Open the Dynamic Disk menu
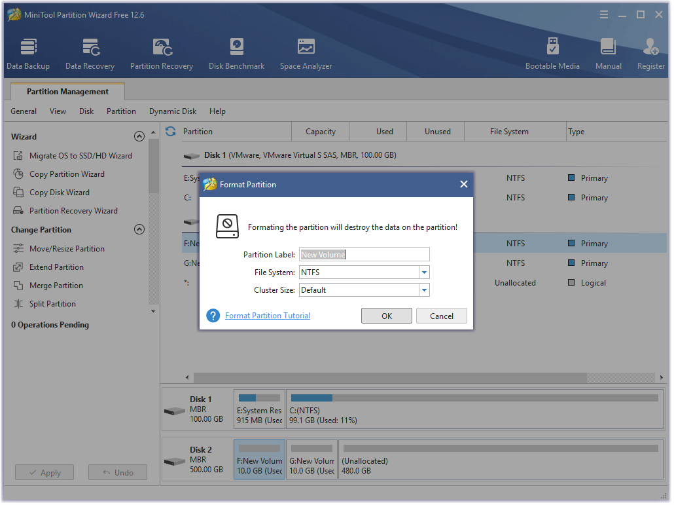674x505 pixels. tap(173, 111)
